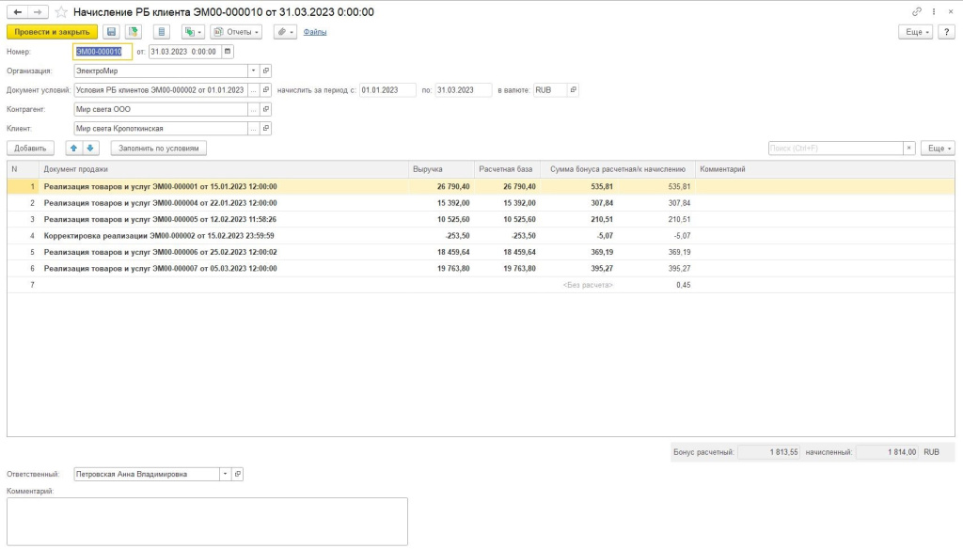Open the paperclip attachments dropdown
The width and height of the screenshot is (963, 549).
pos(285,32)
